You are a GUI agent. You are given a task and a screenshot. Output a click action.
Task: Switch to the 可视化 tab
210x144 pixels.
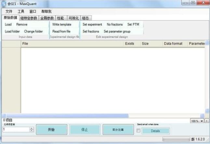pyautogui.click(x=74, y=18)
